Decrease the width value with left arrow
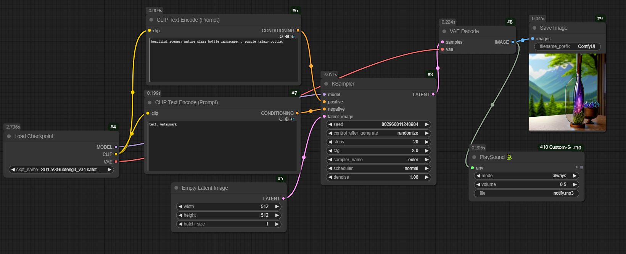The image size is (626, 254). pos(180,206)
